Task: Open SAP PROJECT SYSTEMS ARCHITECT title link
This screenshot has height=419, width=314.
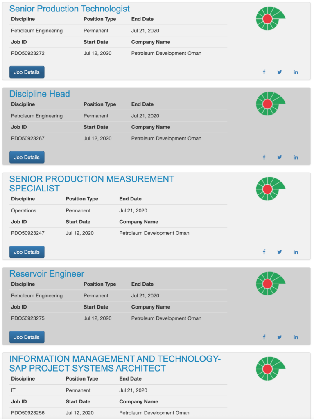Action: point(115,363)
